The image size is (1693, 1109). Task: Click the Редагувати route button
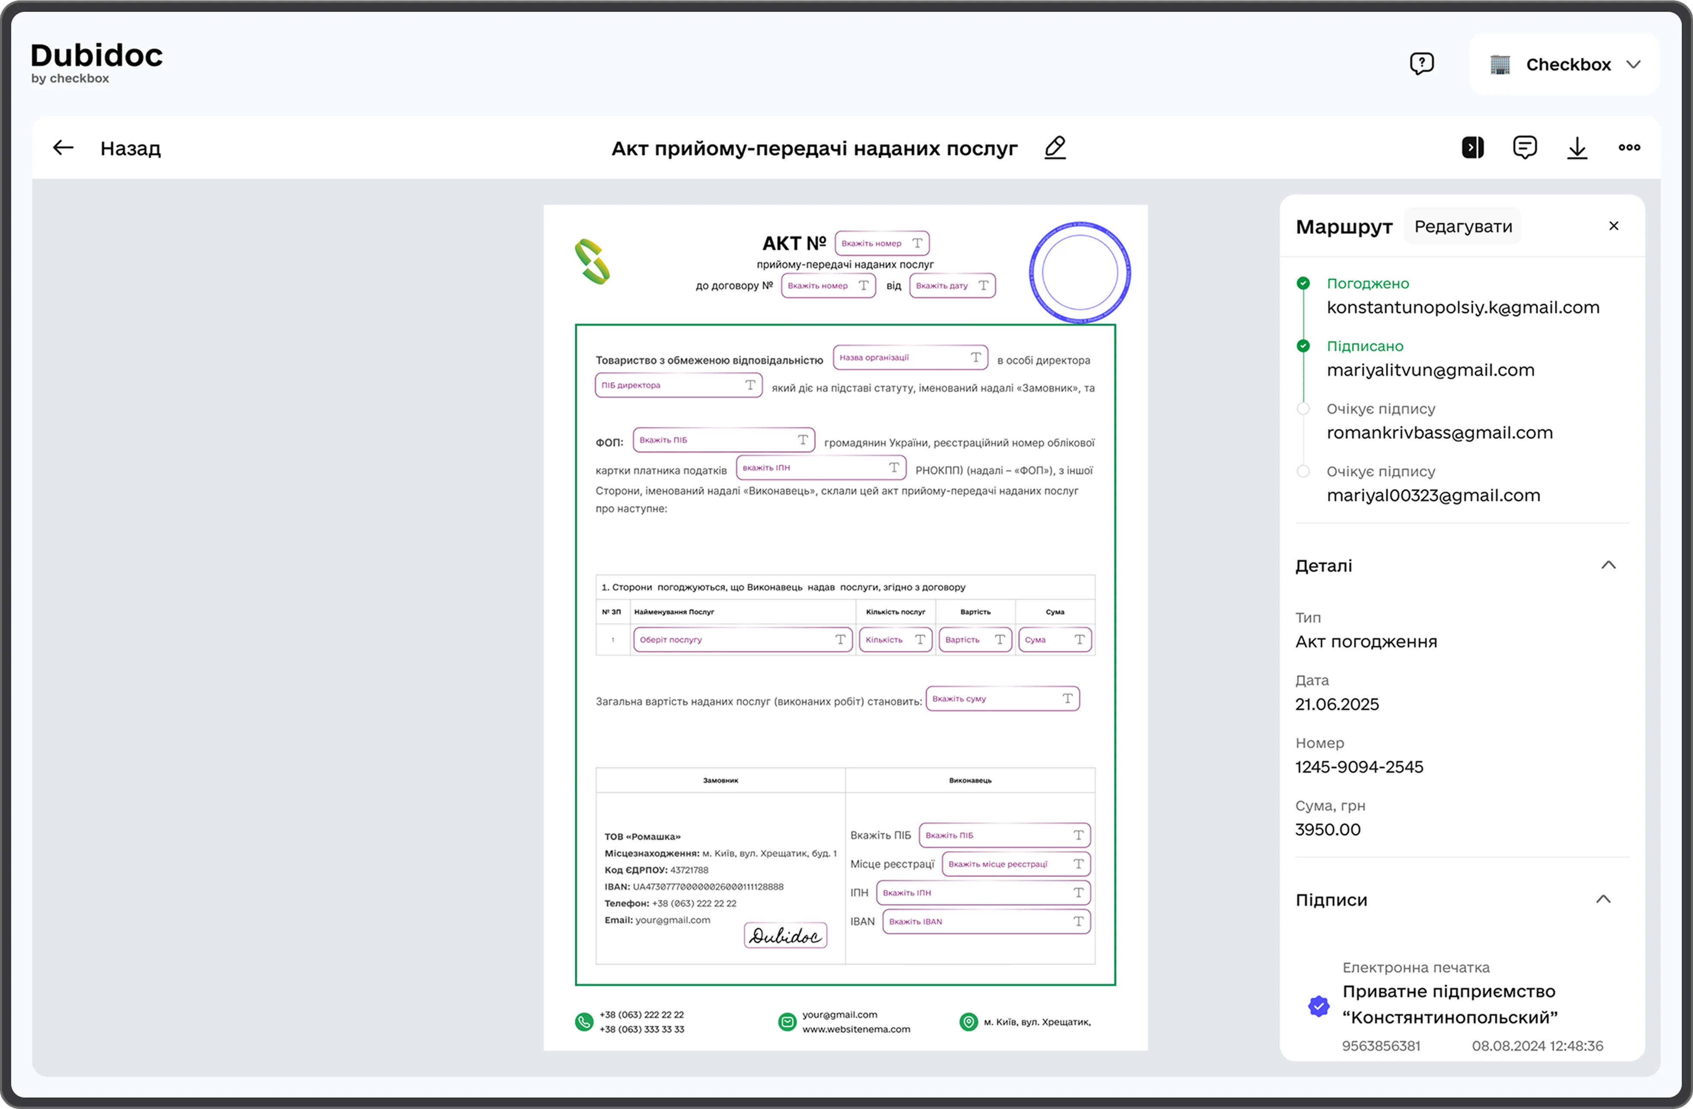(x=1462, y=226)
